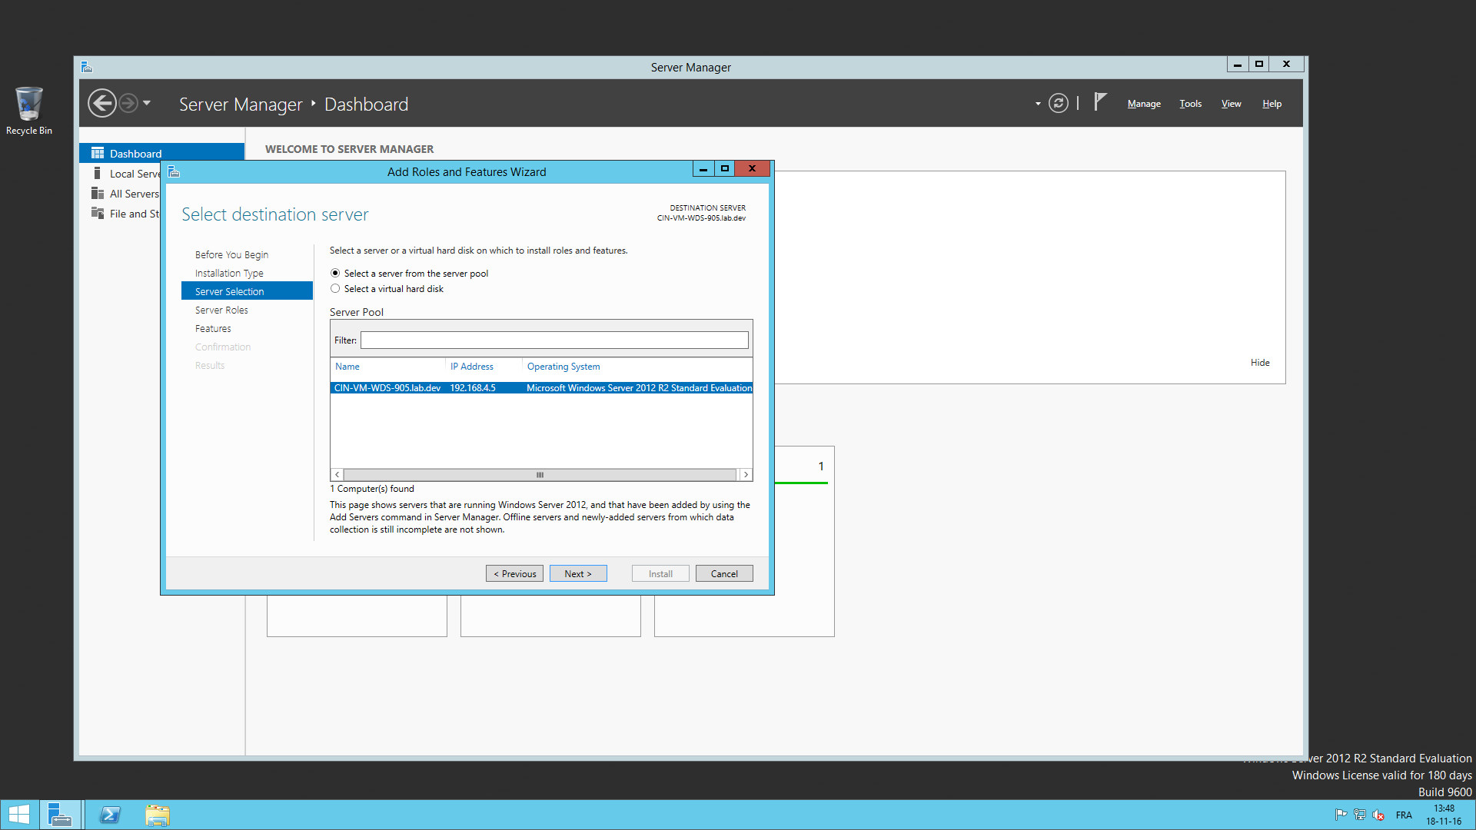1476x830 pixels.
Task: Click the disabled Install button
Action: tap(660, 573)
